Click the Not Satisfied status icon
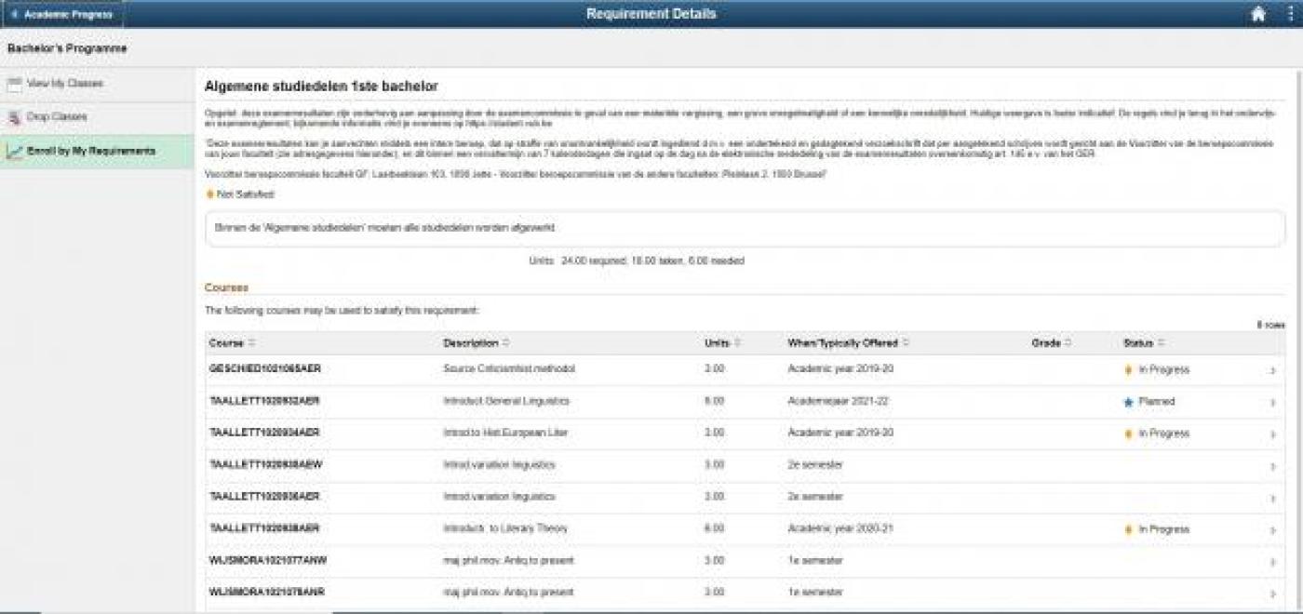The image size is (1303, 614). point(209,194)
